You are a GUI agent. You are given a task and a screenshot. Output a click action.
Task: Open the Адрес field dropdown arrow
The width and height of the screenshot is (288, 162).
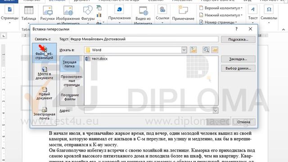click(216, 111)
